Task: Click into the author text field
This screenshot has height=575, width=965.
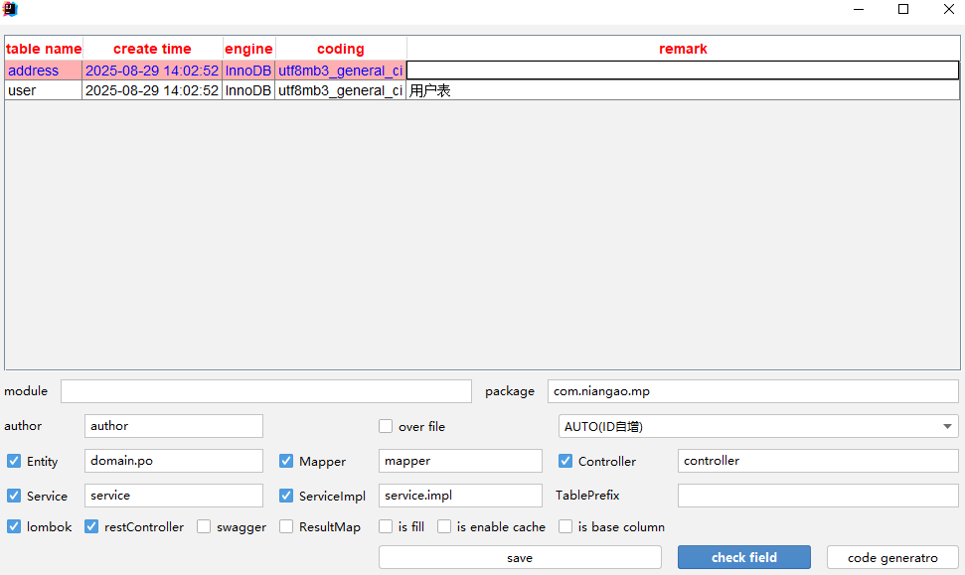Action: point(174,426)
